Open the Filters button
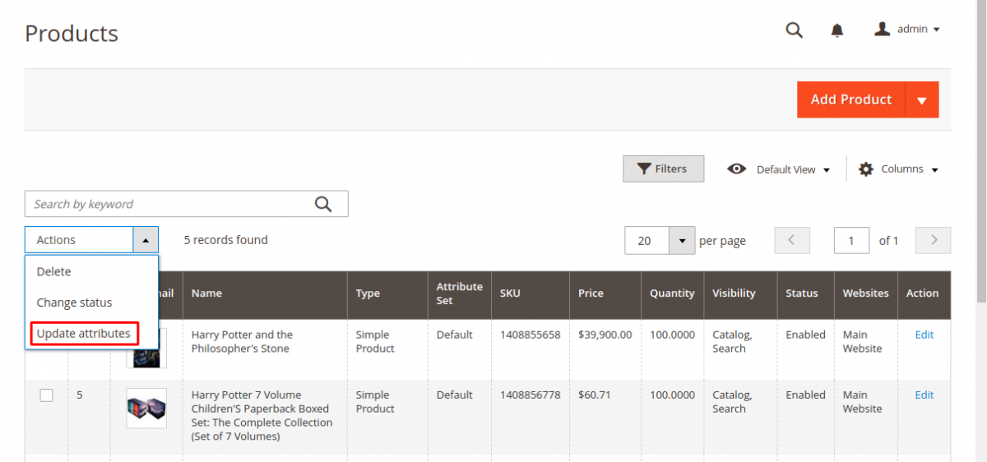The image size is (987, 462). (663, 169)
